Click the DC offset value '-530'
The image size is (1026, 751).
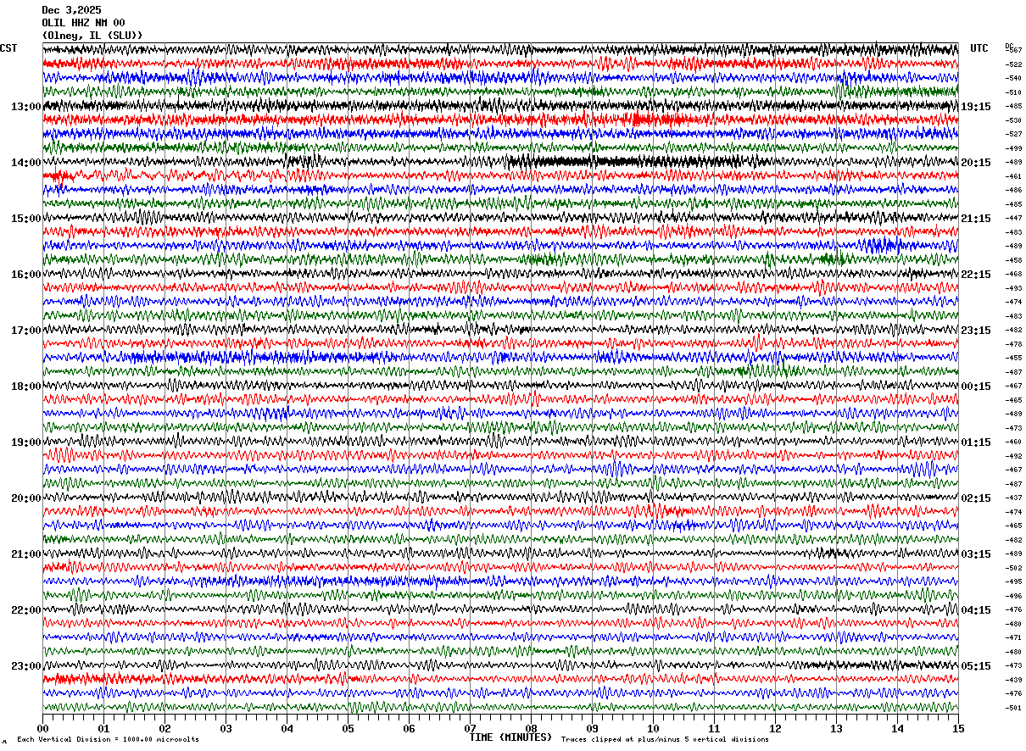click(1013, 120)
